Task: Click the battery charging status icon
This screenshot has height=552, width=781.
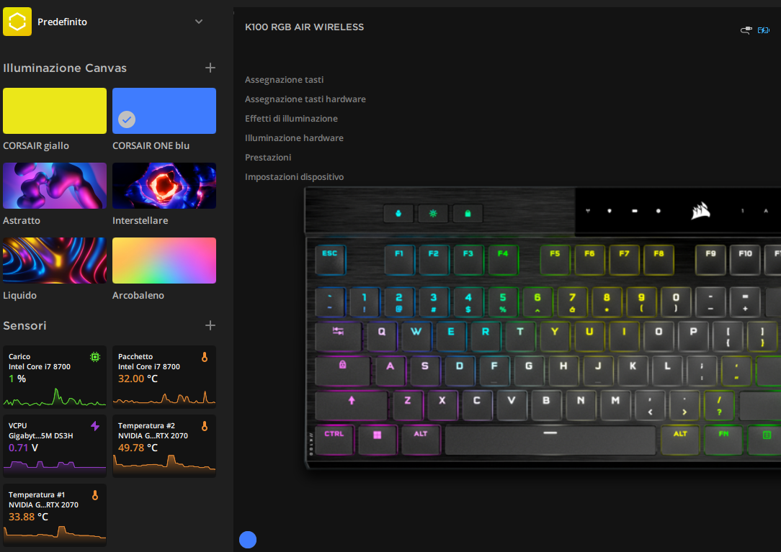Action: coord(764,30)
